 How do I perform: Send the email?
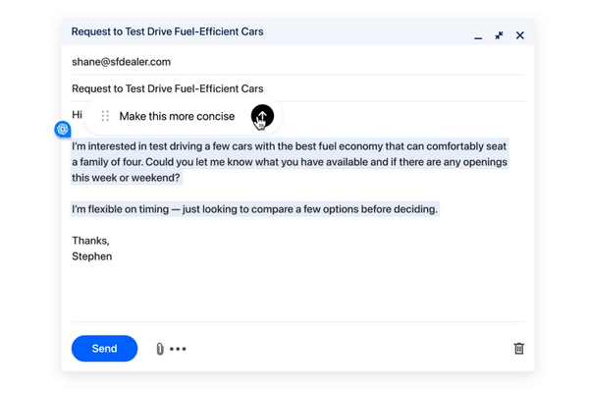point(104,349)
